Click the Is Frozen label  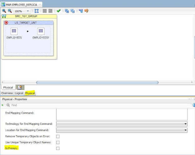(12, 148)
